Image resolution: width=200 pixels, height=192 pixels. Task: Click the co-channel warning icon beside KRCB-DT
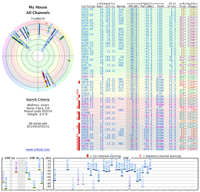[x=79, y=82]
